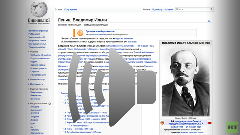The width and height of the screenshot is (240, 135).
Task: Select the Читать tab
Action: (147, 9)
